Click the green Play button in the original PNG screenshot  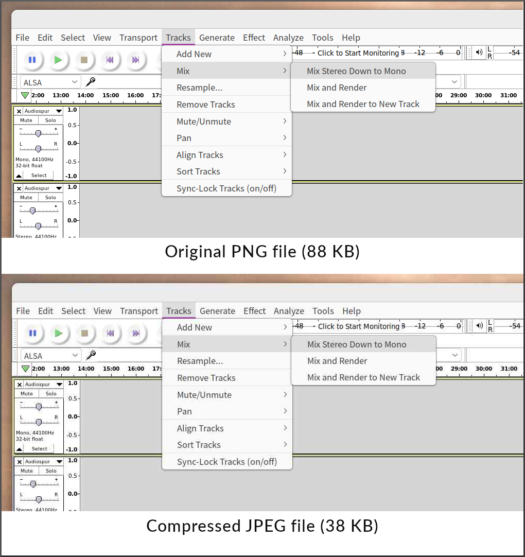(58, 60)
